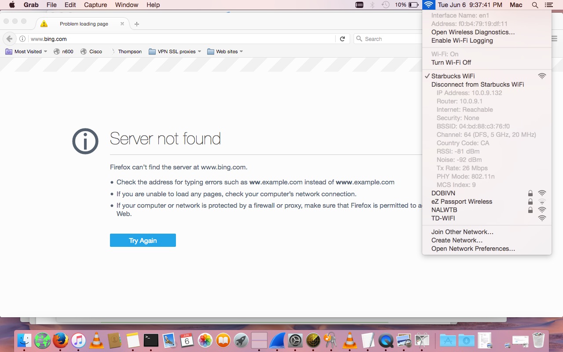Screen dimensions: 563x352
Task: Open Spotlight search in the menu bar
Action: click(535, 5)
